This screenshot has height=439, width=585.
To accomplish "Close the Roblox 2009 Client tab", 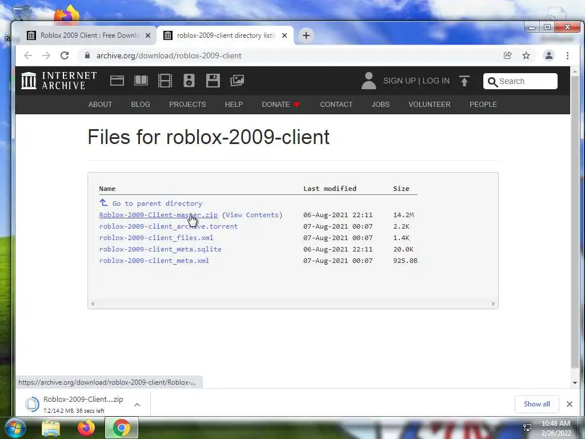I will [x=148, y=35].
